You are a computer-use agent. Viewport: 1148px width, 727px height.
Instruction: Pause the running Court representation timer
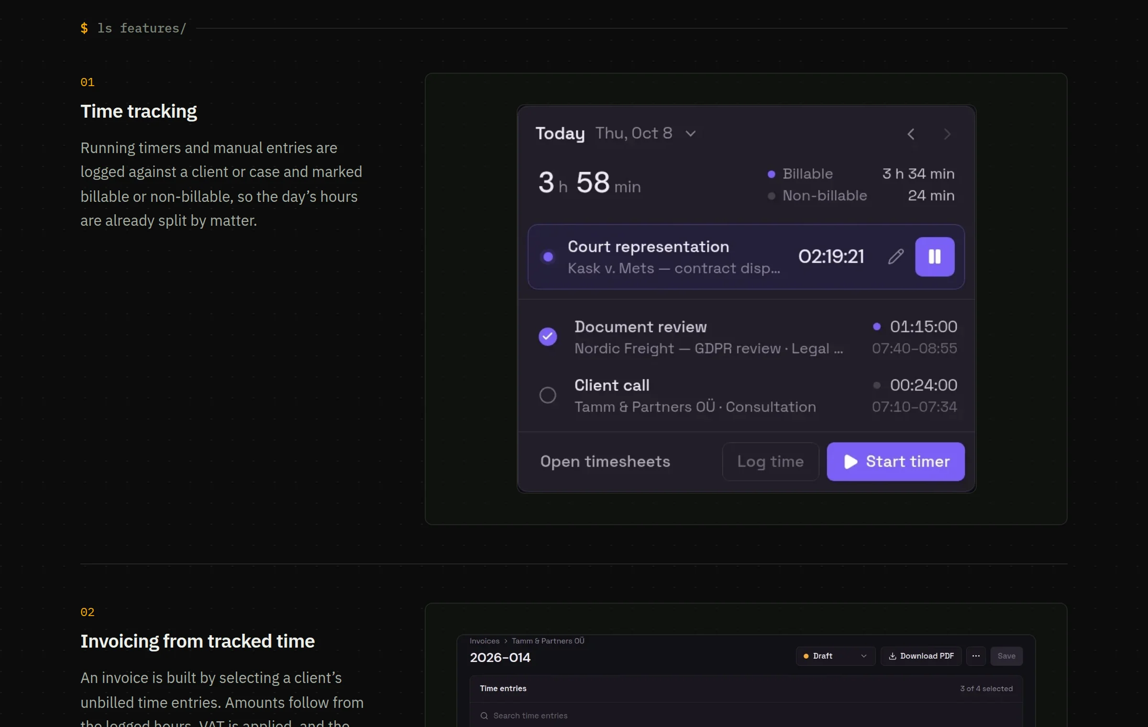(935, 257)
